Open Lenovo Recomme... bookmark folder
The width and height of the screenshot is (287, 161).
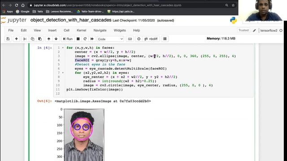pos(59,12)
